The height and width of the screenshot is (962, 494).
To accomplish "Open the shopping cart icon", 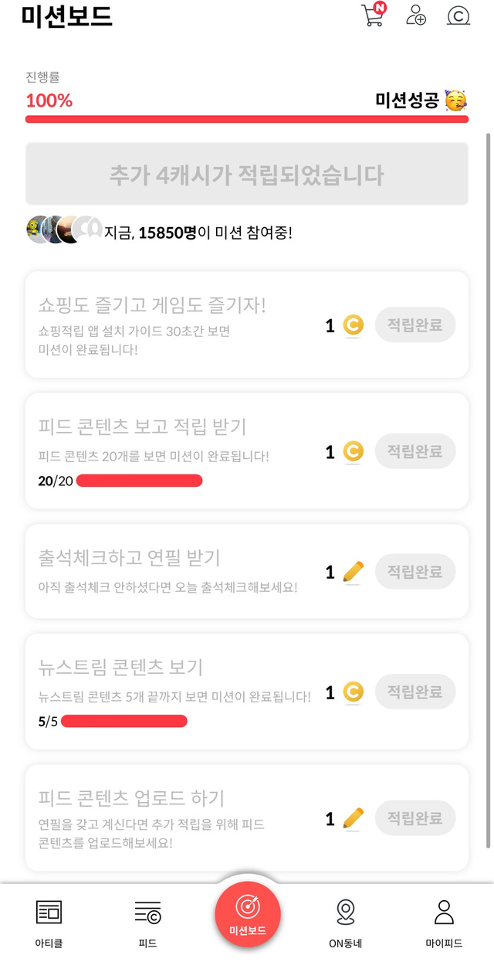I will point(372,15).
